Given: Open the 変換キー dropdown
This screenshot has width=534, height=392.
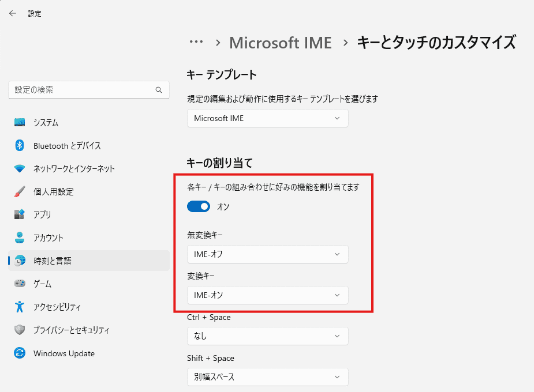Looking at the screenshot, I should point(268,295).
